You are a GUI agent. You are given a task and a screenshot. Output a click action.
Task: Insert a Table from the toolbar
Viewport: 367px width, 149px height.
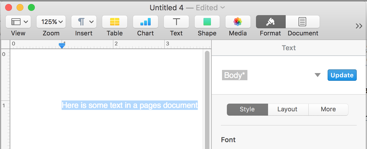coord(115,22)
